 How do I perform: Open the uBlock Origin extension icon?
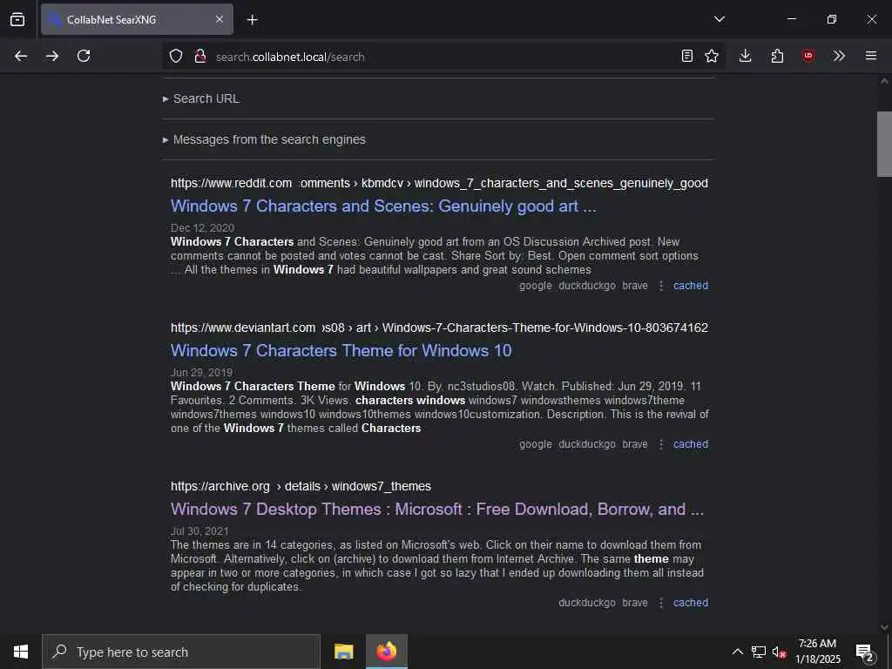(808, 56)
